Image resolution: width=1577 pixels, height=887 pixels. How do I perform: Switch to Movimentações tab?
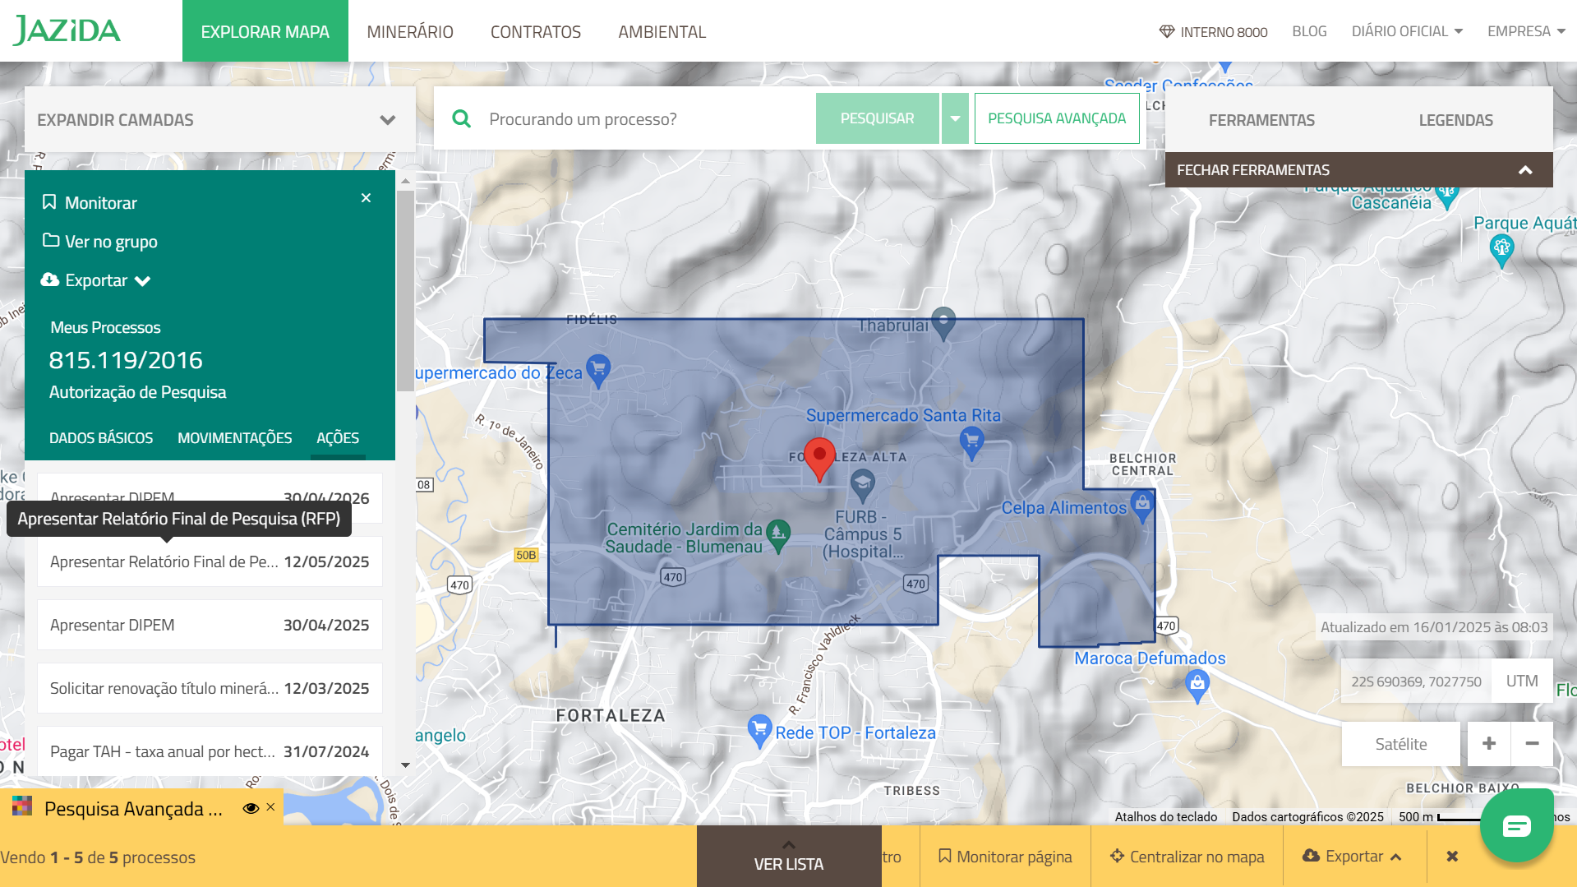pyautogui.click(x=234, y=438)
